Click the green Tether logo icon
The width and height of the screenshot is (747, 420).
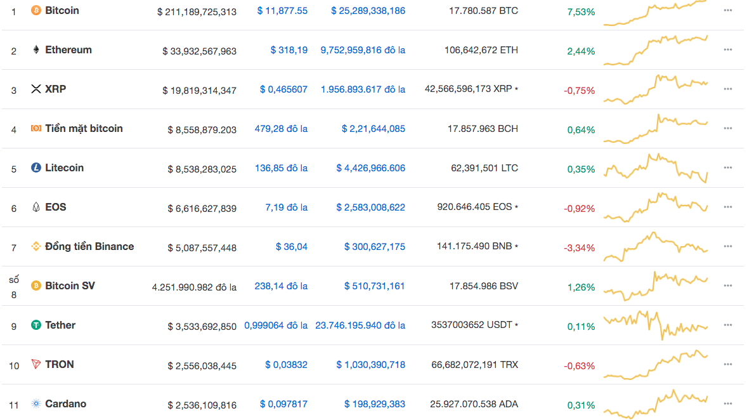[36, 325]
